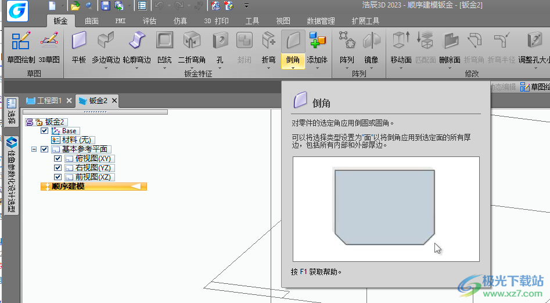The image size is (550, 303).
Task: Click the Save All icon in quick toolbar
Action: [119, 6]
